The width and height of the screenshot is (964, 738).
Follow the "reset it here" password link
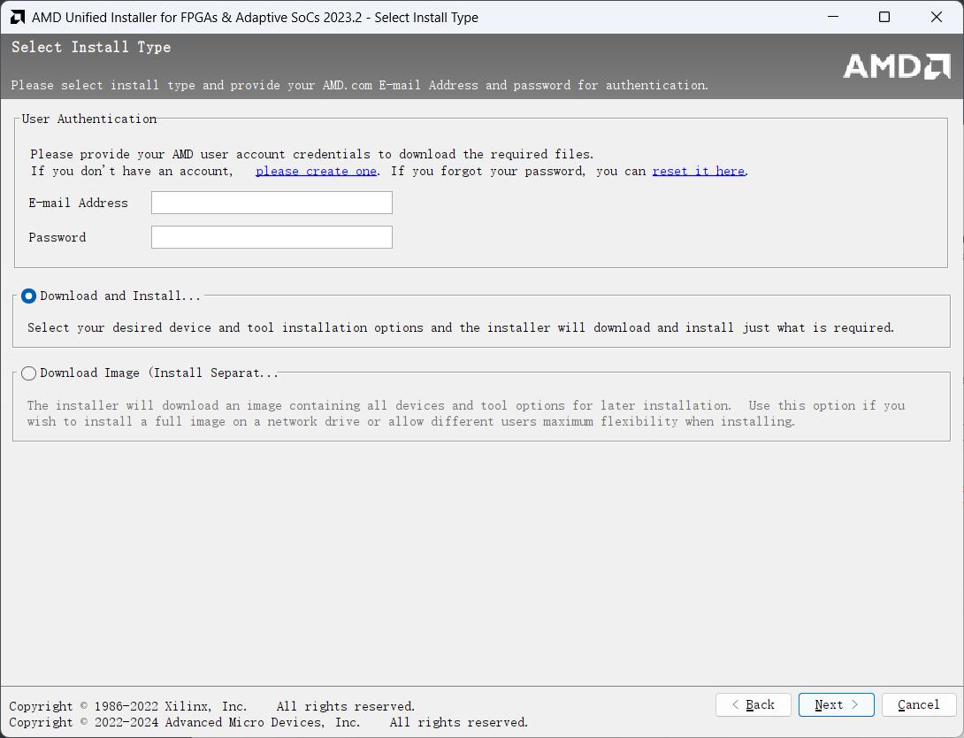pyautogui.click(x=698, y=171)
